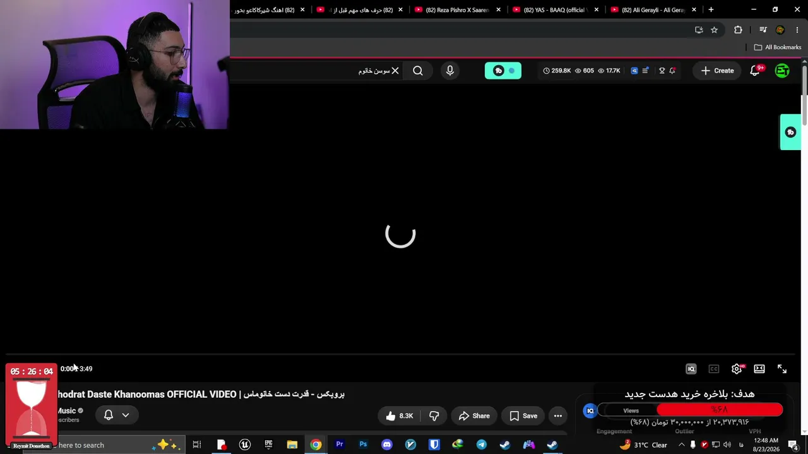Share this video
This screenshot has height=454, width=808.
pos(474,416)
